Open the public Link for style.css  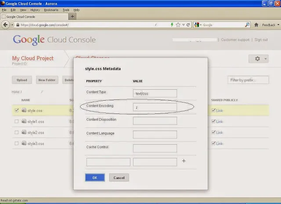pos(220,110)
